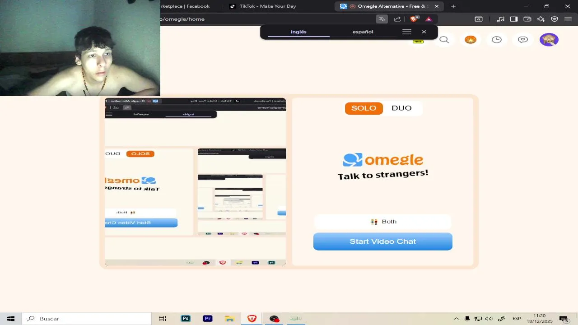Show hidden system tray icons
Image resolution: width=578 pixels, height=325 pixels.
pyautogui.click(x=456, y=319)
